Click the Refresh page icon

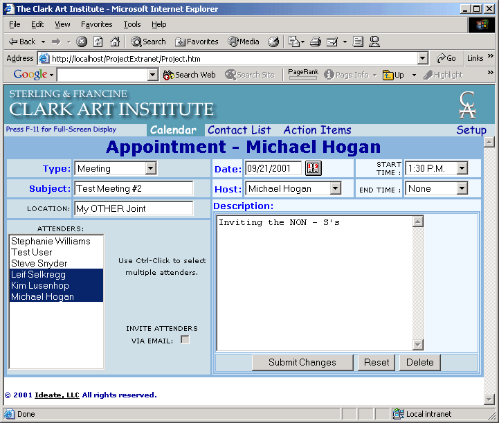tap(98, 42)
